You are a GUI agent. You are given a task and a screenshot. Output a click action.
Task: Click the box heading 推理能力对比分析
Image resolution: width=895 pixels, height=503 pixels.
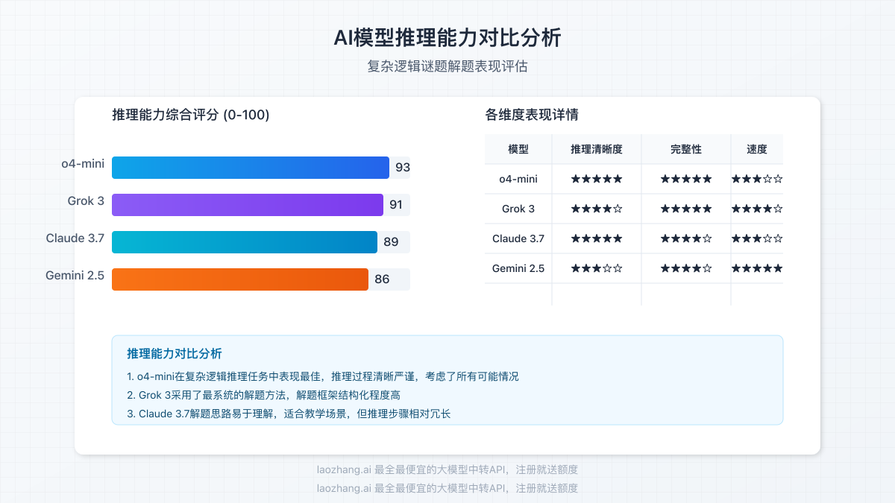pos(175,354)
